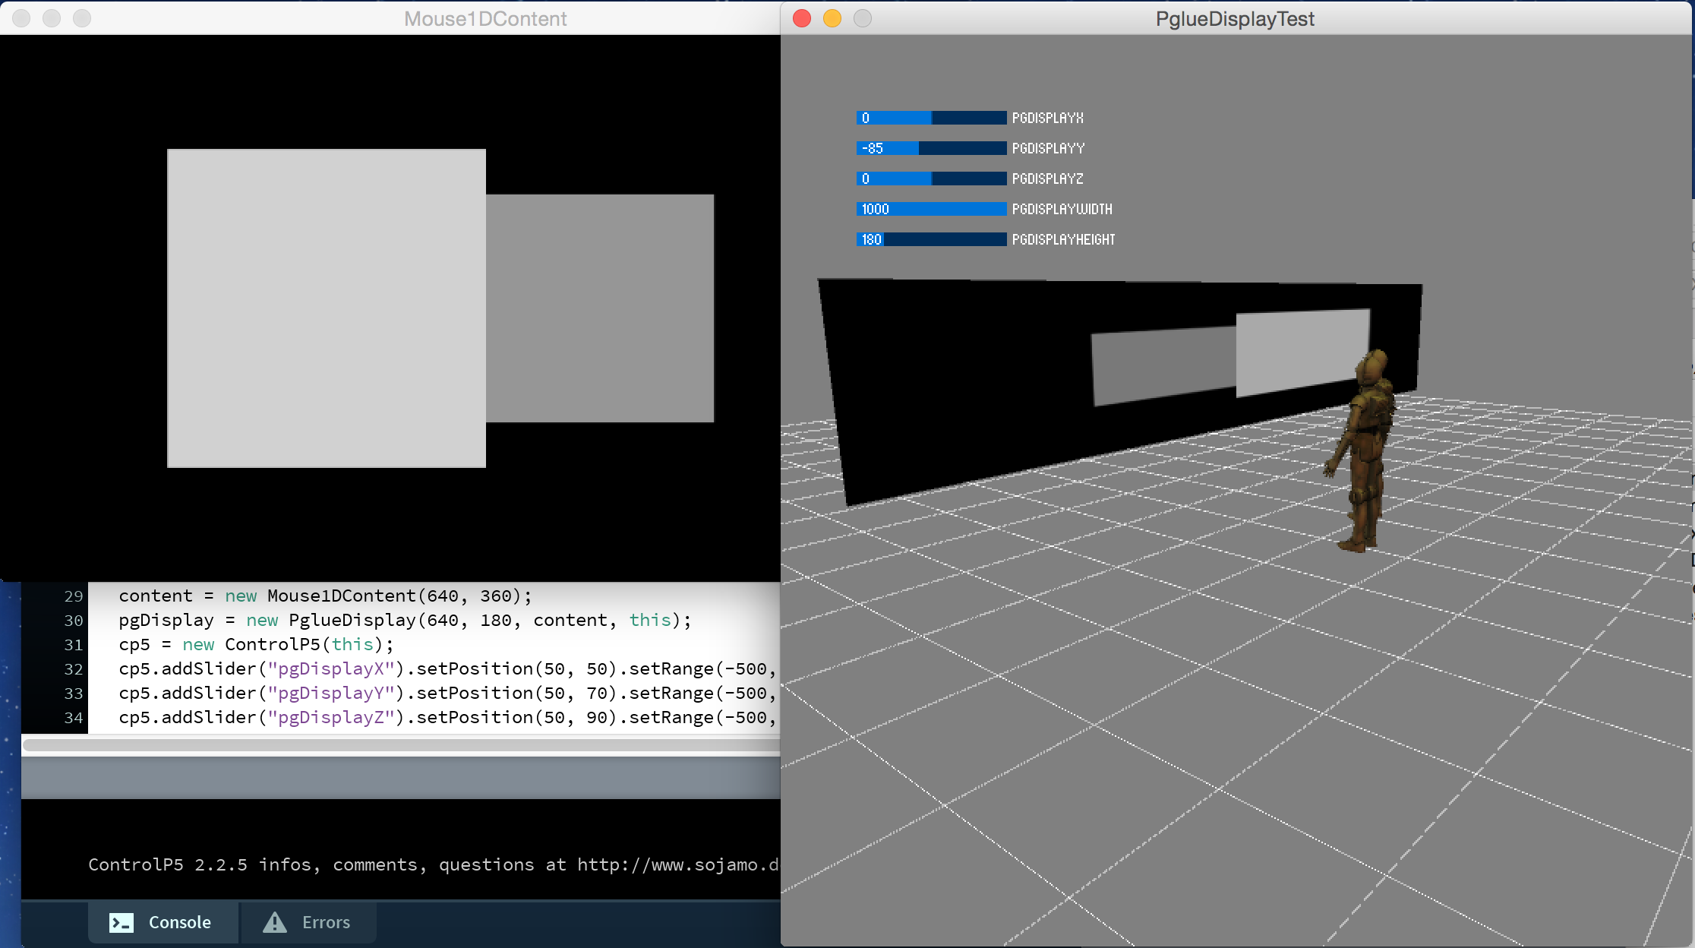Click the first gray window button of Mouse1DContent
The image size is (1695, 948).
point(21,18)
